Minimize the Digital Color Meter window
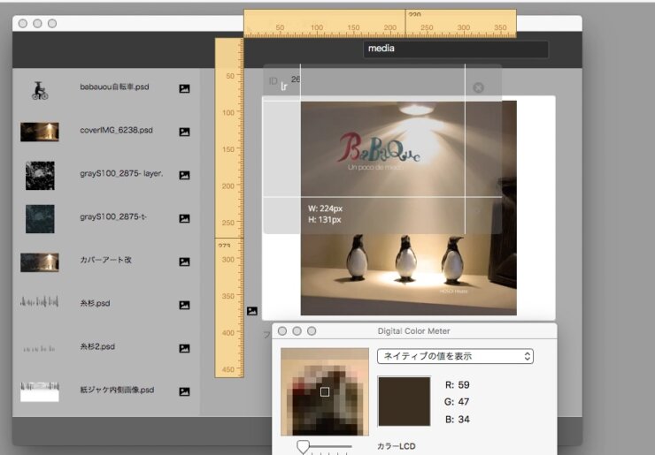 [297, 330]
